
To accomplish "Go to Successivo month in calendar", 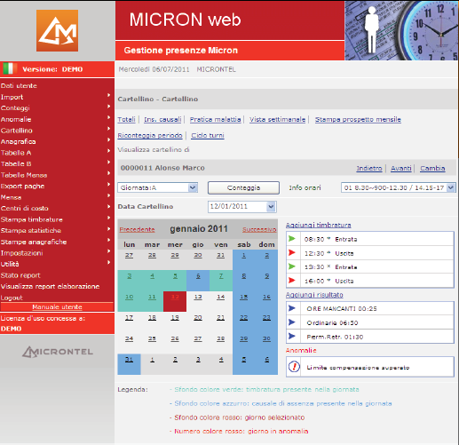I will click(x=259, y=229).
